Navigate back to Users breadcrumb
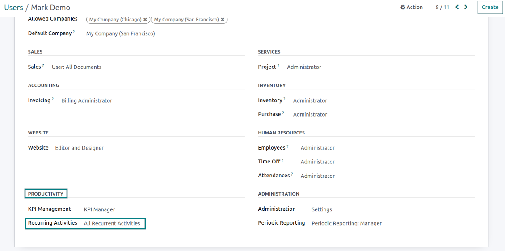This screenshot has height=251, width=505. coord(13,8)
